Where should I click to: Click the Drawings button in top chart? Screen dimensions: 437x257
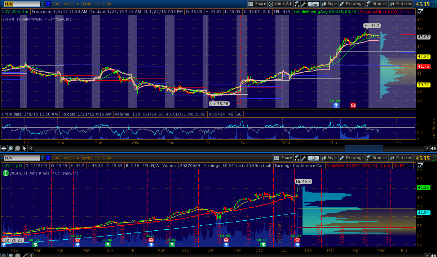click(x=352, y=4)
